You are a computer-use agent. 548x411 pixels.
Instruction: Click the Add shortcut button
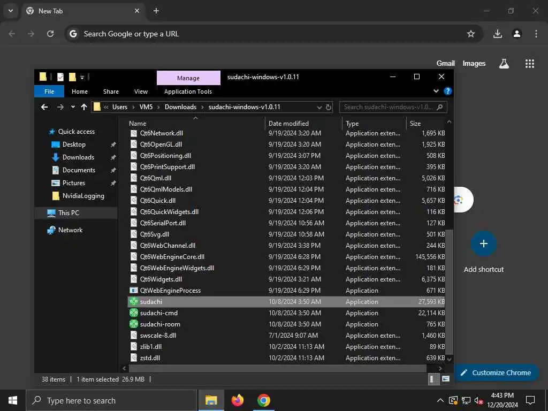coord(484,243)
